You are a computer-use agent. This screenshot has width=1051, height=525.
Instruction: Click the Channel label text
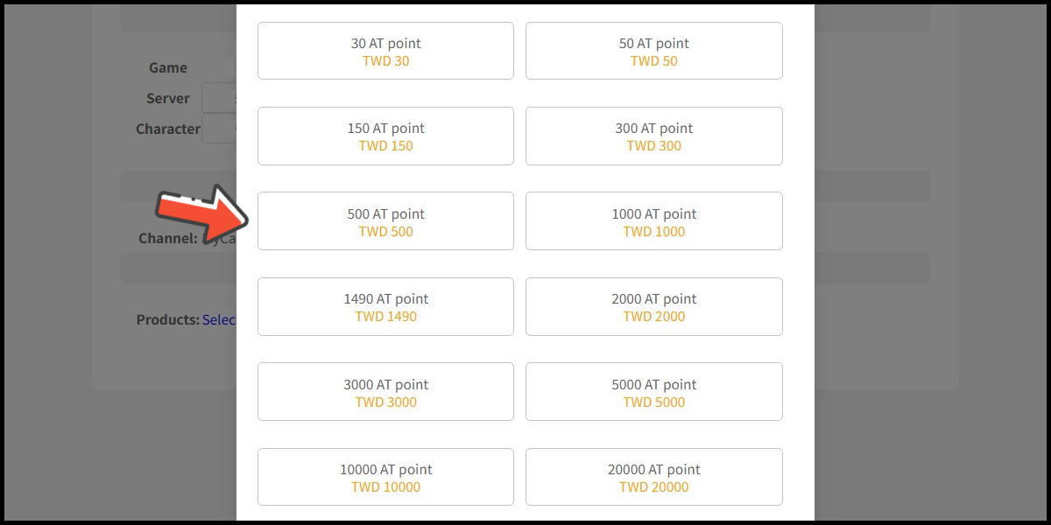[167, 238]
